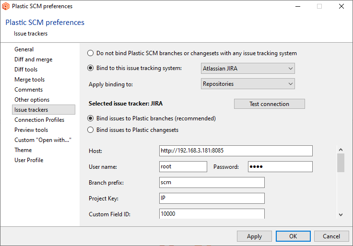
Task: Click the settings panel scrollbar thumb
Action: [x=341, y=163]
